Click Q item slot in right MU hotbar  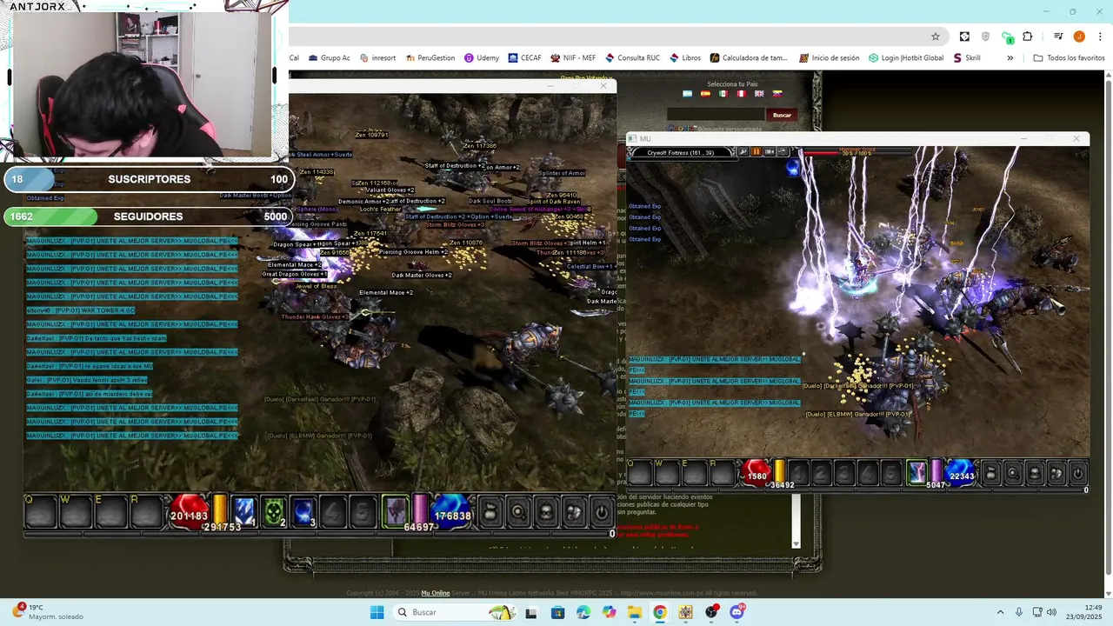pos(640,473)
